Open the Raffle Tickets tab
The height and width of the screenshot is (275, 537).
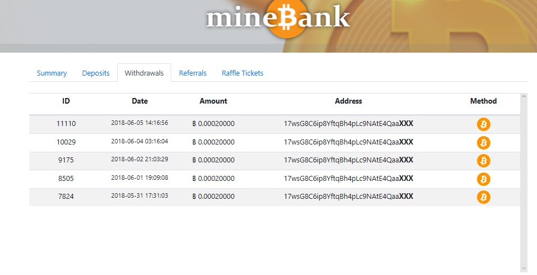pos(242,73)
